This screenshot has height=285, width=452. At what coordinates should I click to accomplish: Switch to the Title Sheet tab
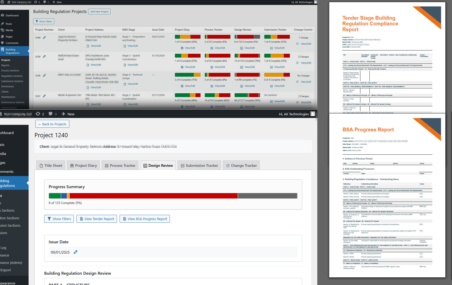click(51, 165)
